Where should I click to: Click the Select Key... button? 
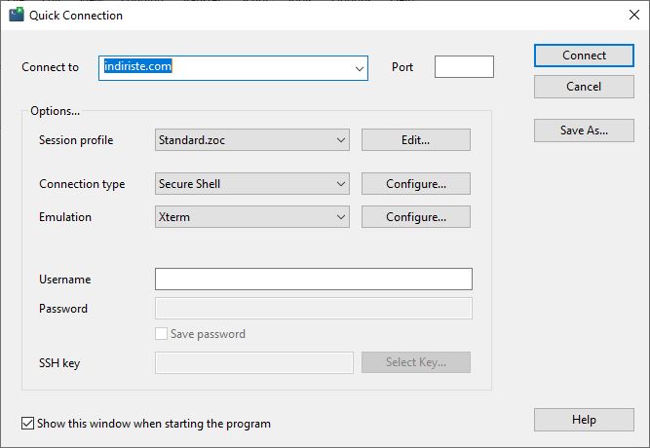point(416,362)
